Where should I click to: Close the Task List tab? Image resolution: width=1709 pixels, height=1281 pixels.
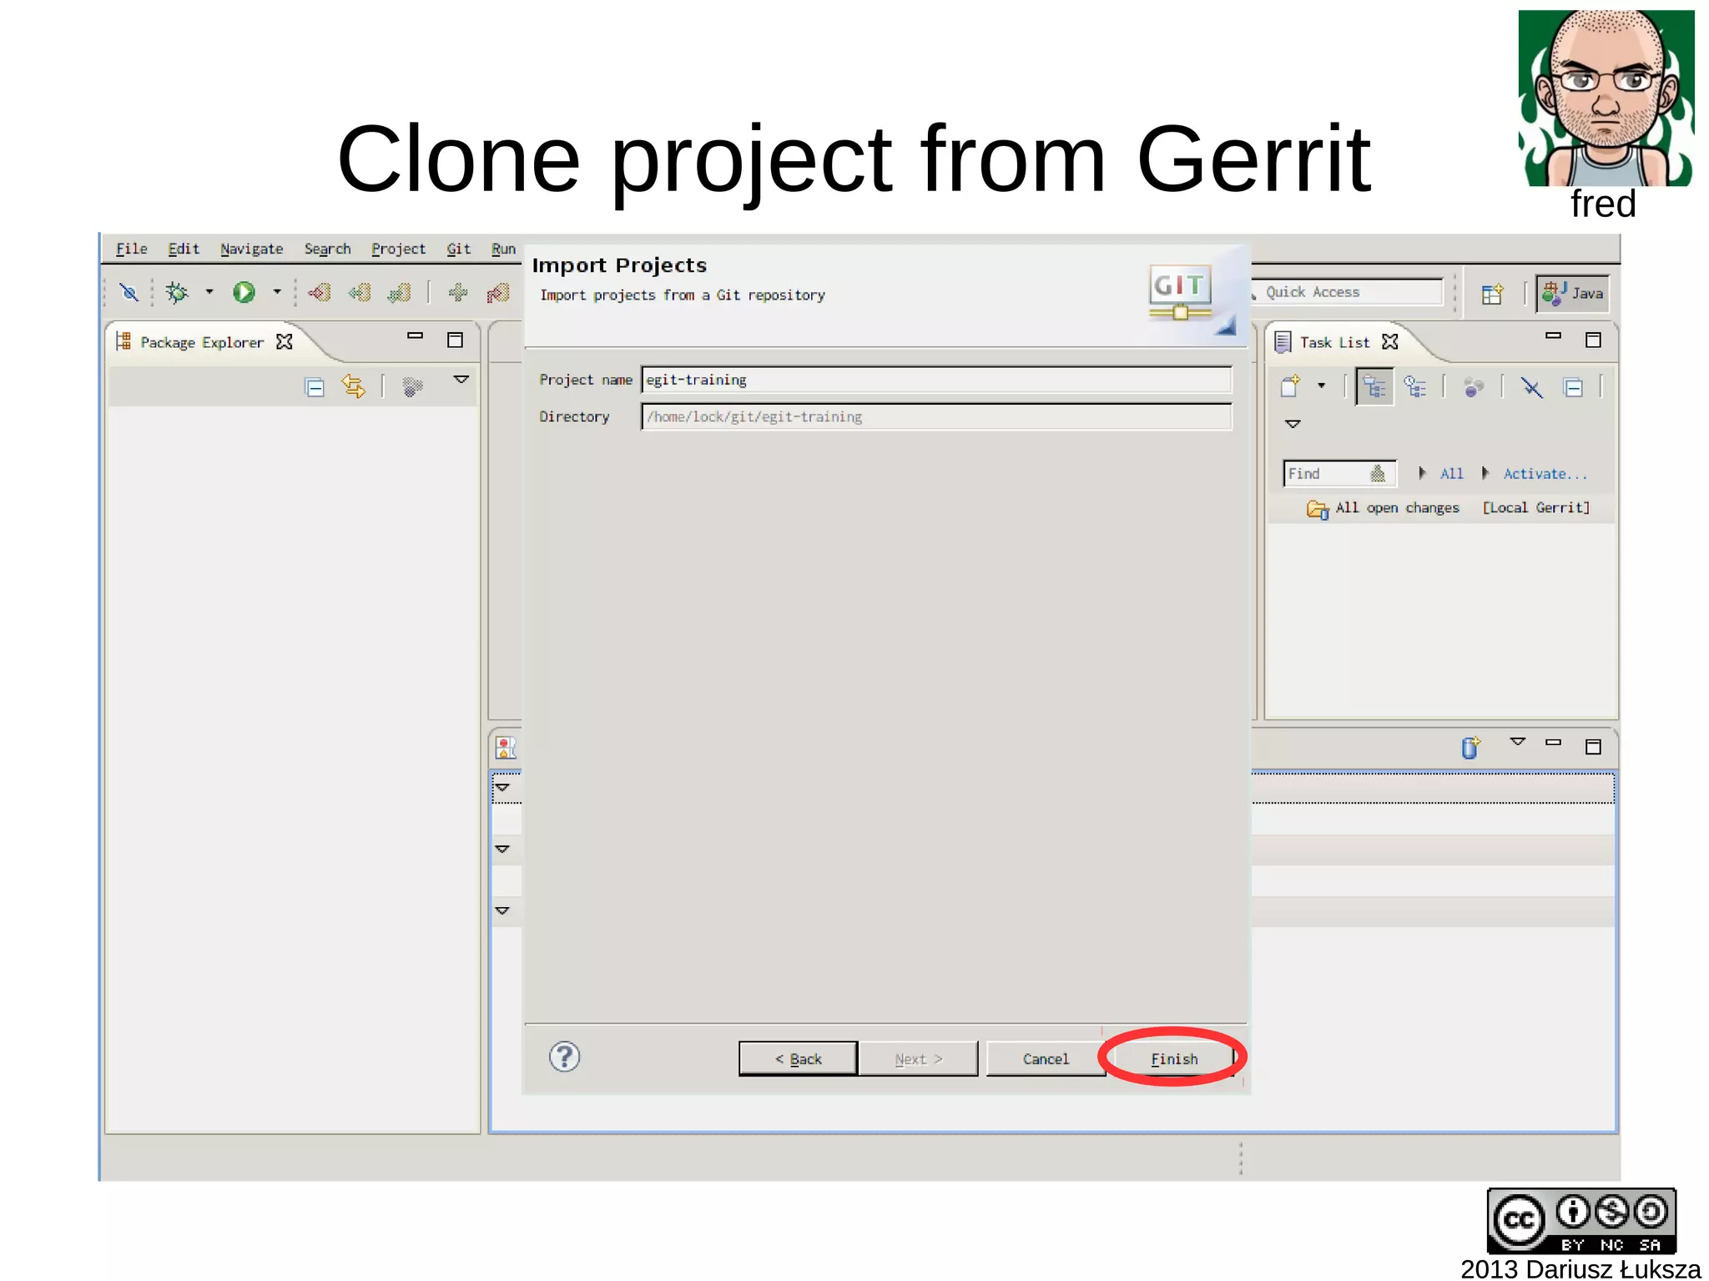(1390, 341)
